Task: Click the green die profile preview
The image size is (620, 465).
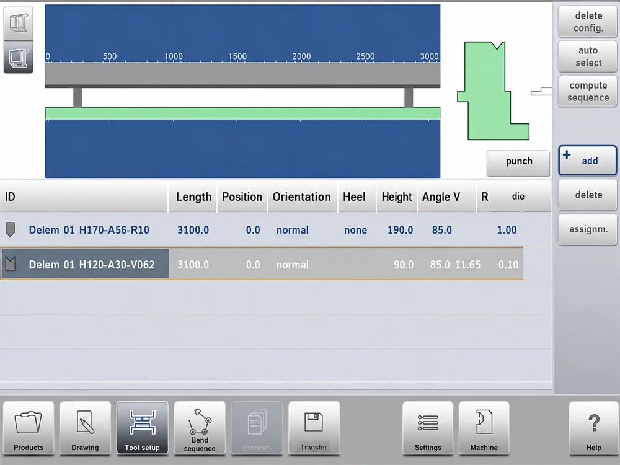Action: pyautogui.click(x=494, y=91)
